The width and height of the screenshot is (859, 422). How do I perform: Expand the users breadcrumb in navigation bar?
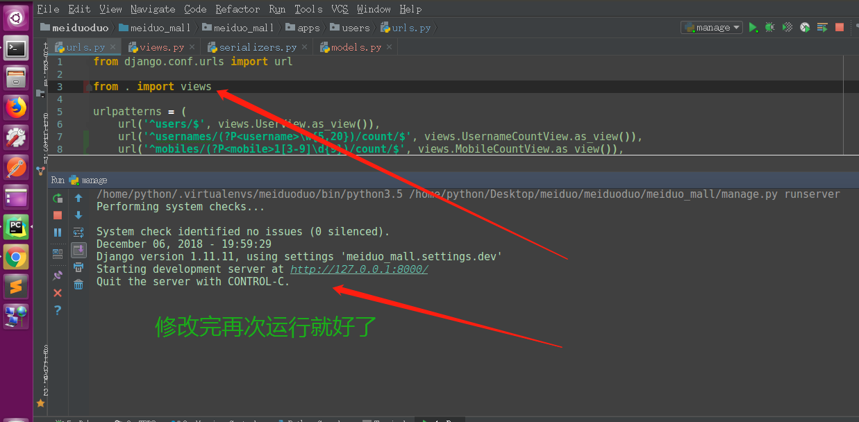pyautogui.click(x=351, y=28)
